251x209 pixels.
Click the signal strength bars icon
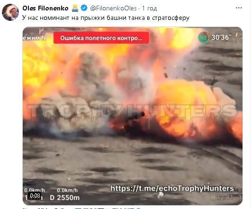pyautogui.click(x=241, y=38)
